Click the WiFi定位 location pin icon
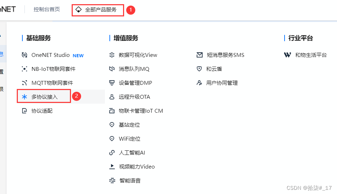 pyautogui.click(x=112, y=139)
